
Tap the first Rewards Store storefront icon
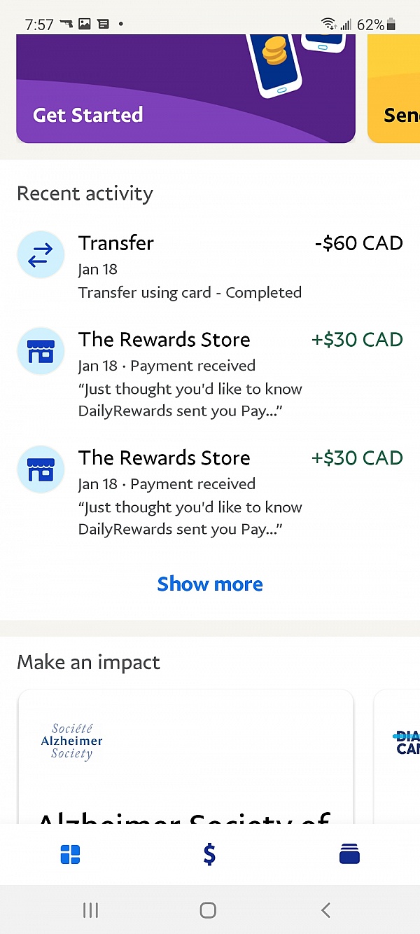point(40,351)
